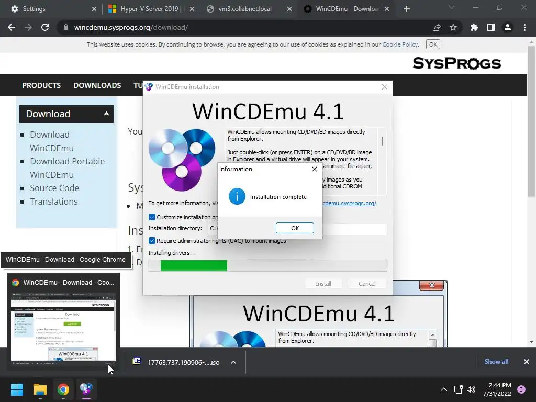Screen dimensions: 536x402
Task: Click OK in the Information dialog
Action: [x=295, y=228]
